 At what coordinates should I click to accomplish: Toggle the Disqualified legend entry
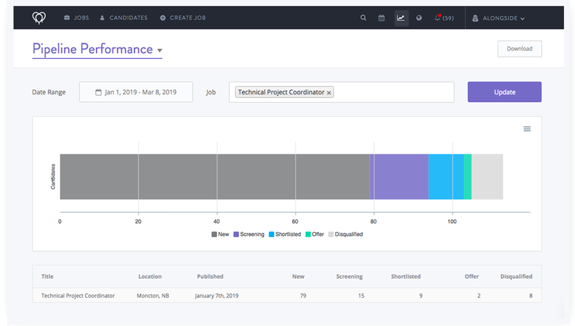click(345, 234)
